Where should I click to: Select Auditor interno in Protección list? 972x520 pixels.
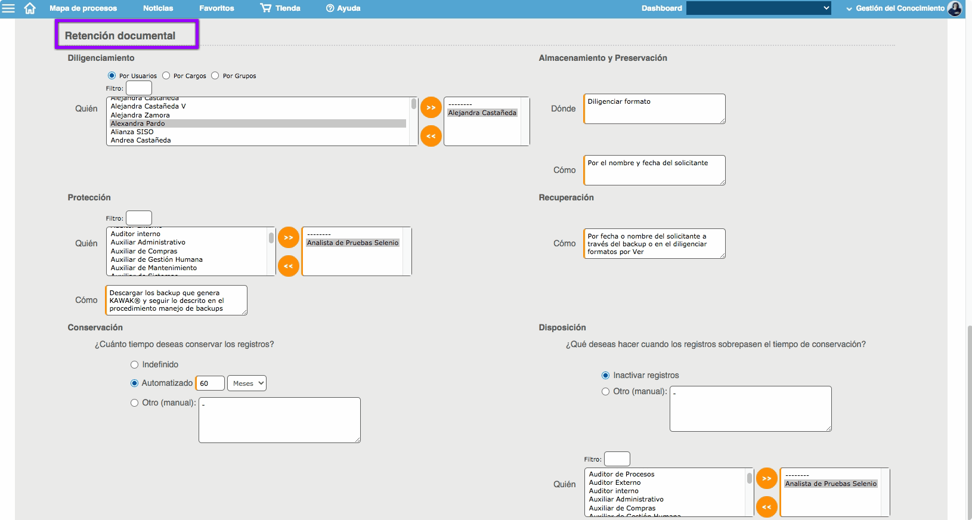click(187, 234)
